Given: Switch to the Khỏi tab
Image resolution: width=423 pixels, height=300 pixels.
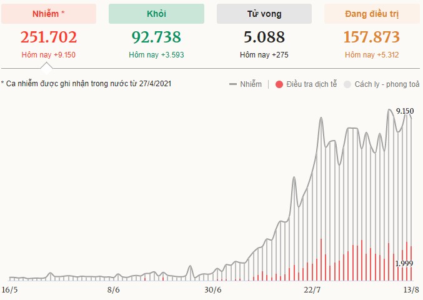Looking at the screenshot, I should point(156,14).
